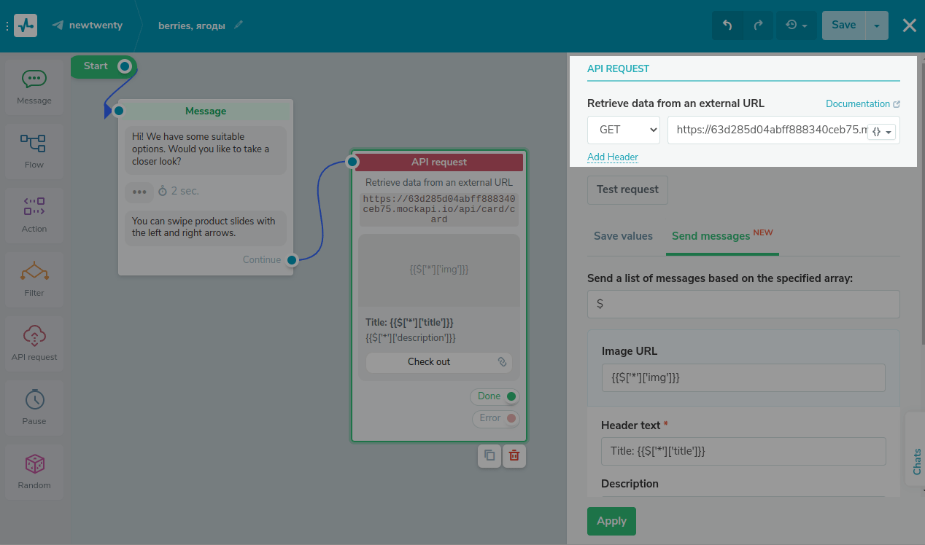925x545 pixels.
Task: Click the Header text input field
Action: pyautogui.click(x=743, y=451)
